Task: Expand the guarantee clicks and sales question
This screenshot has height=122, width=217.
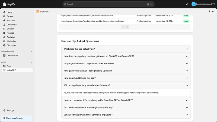Action: point(126,63)
